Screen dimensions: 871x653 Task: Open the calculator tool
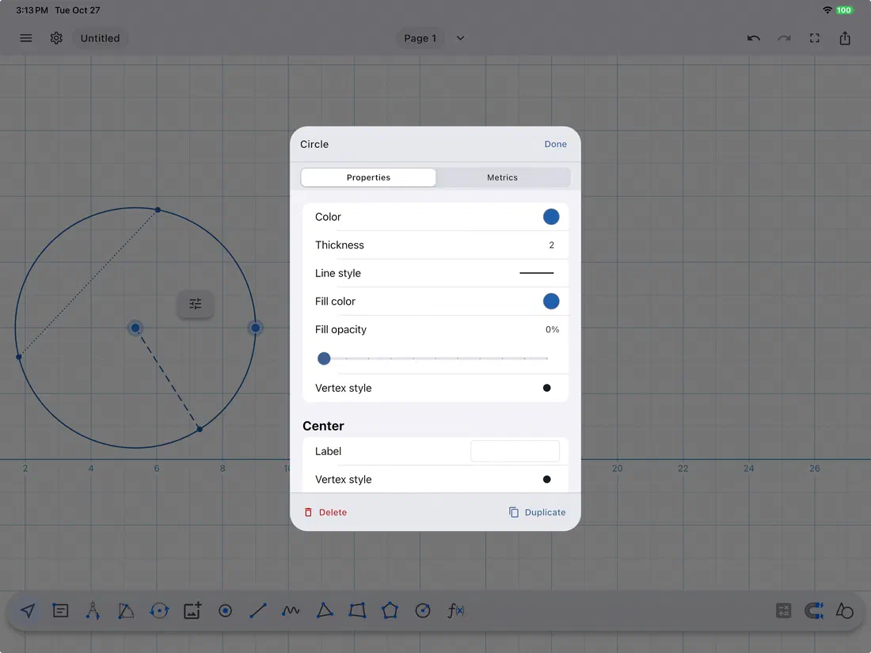pos(783,611)
